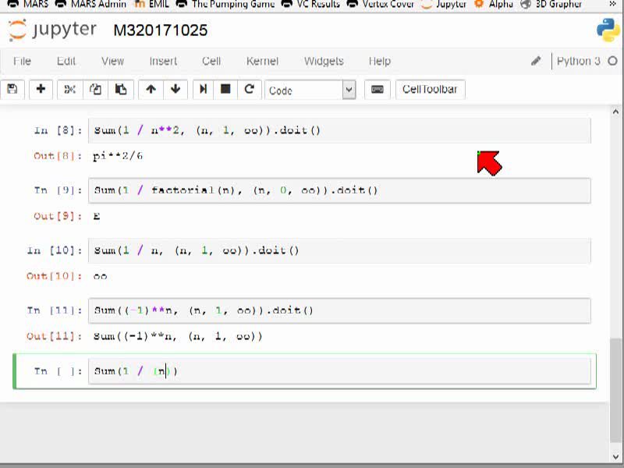Screen dimensions: 624x468
Task: Copy selected cells icon
Action: 95,89
